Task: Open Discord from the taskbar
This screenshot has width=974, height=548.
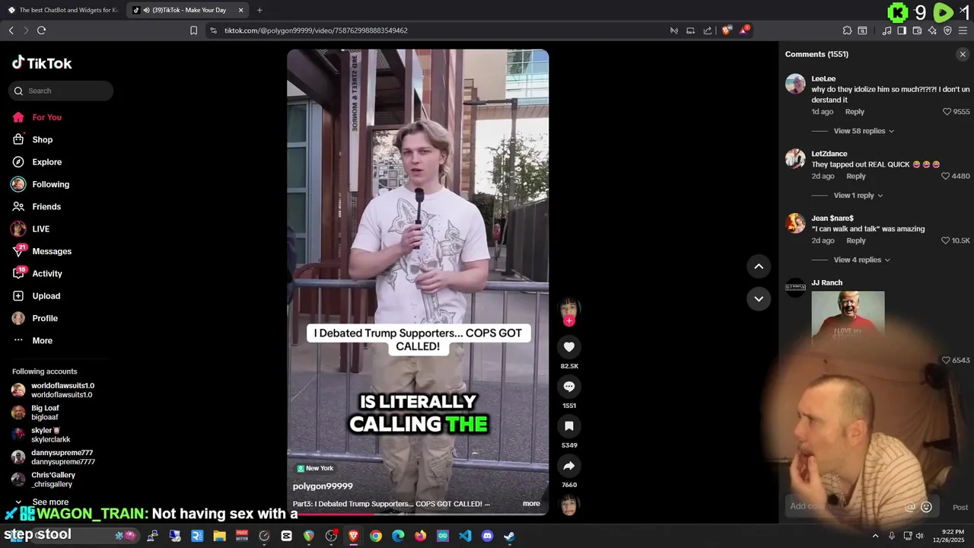Action: 487,536
